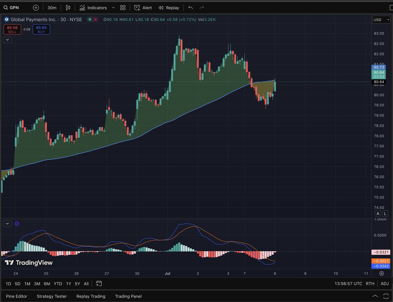
Task: Open the go-to-date calendar icon
Action: pyautogui.click(x=99, y=284)
